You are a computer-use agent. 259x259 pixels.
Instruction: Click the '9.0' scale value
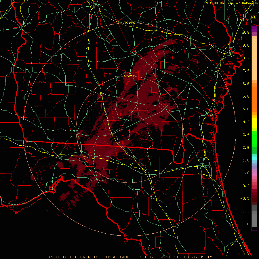(246, 45)
